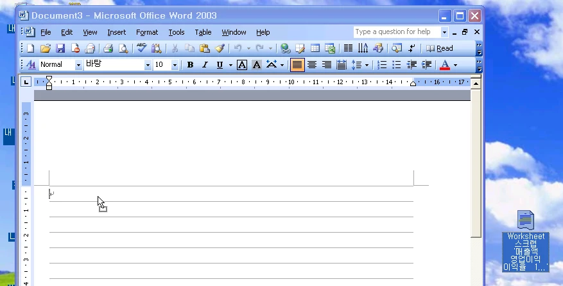
Task: Decrease the paragraph indent
Action: (411, 65)
